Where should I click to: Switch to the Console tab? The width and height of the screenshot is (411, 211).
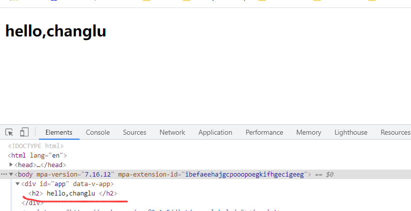[x=98, y=132]
